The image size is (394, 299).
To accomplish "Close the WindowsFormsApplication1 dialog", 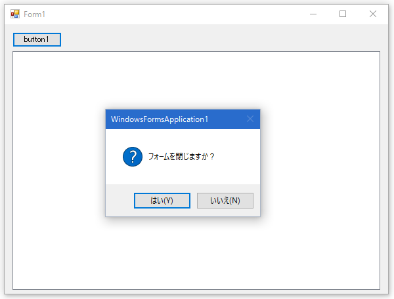I will 250,119.
